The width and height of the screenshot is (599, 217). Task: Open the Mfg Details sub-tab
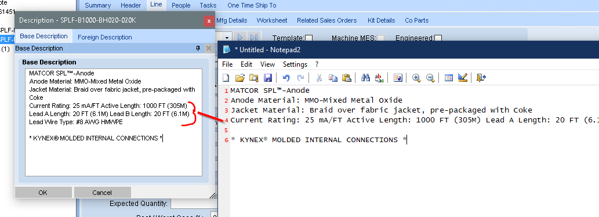click(231, 20)
